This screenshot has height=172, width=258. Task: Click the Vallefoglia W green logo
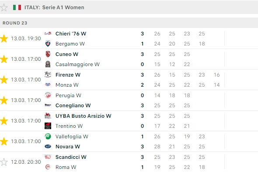pos(48,137)
